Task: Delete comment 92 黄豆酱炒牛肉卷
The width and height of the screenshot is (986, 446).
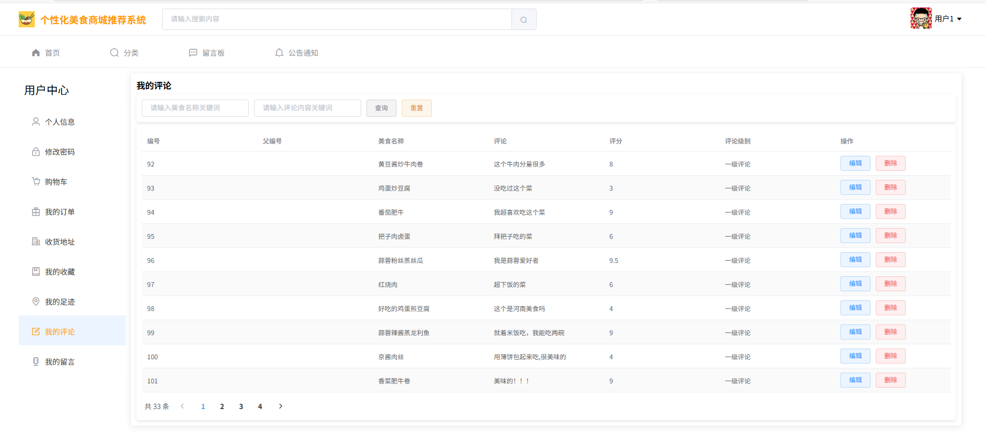Action: point(891,163)
